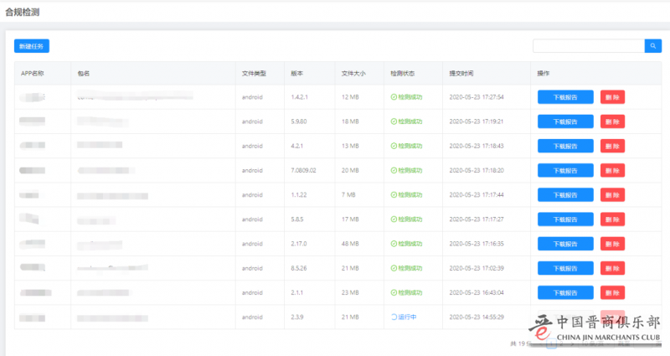Image resolution: width=670 pixels, height=356 pixels.
Task: Delete the version 8.5.26 task
Action: click(612, 268)
